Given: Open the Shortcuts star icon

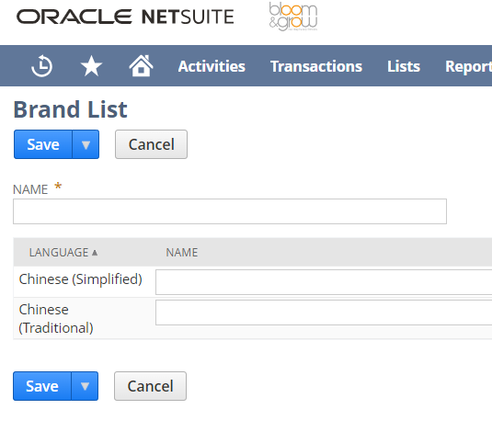Looking at the screenshot, I should pyautogui.click(x=91, y=66).
